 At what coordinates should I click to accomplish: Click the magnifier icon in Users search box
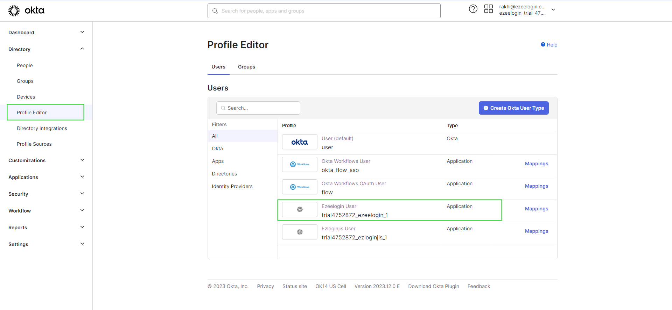(x=223, y=108)
